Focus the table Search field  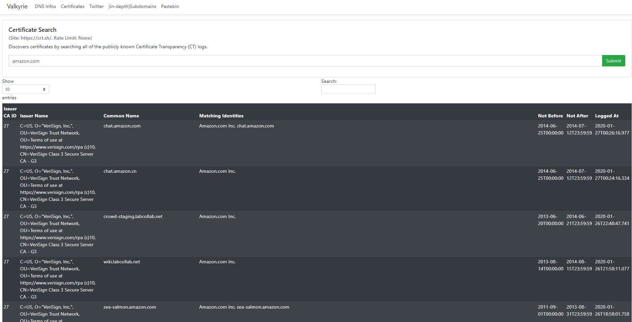(x=348, y=89)
